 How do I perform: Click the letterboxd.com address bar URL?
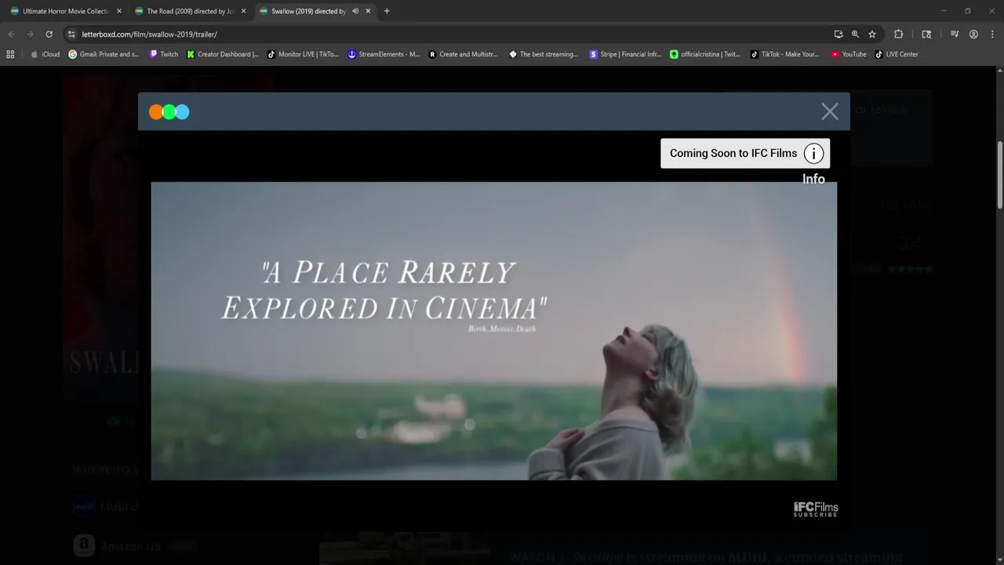(149, 35)
